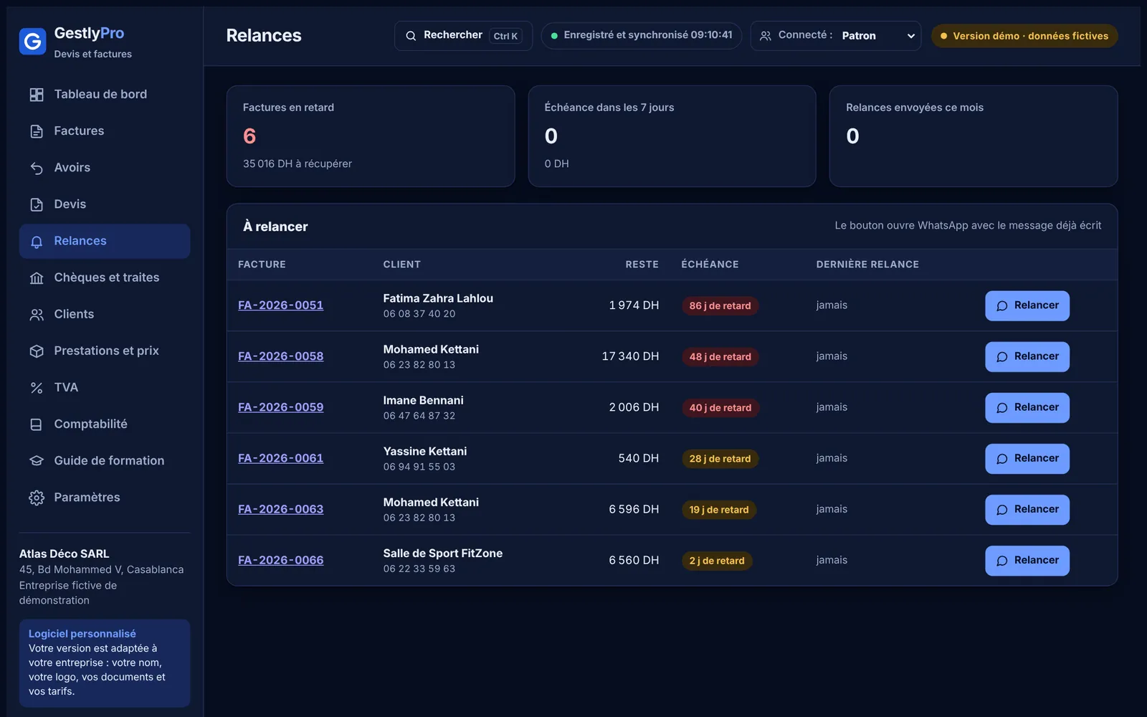Click client name 'Imane Bennani'
The width and height of the screenshot is (1147, 717).
pos(423,400)
